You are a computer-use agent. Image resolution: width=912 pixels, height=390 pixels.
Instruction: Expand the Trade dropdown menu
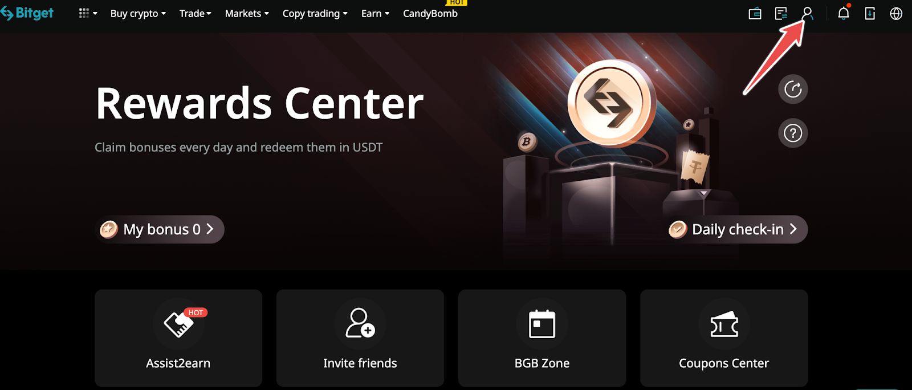coord(195,13)
